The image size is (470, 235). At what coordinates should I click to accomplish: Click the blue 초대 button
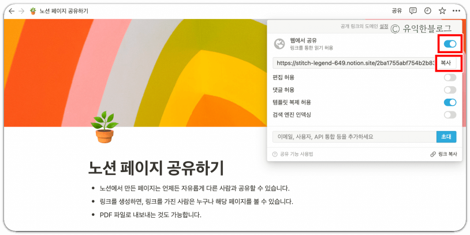(x=446, y=137)
